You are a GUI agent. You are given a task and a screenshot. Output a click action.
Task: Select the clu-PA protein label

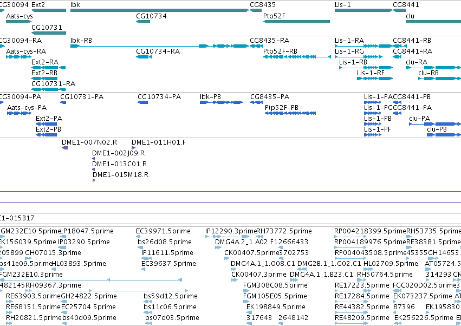coord(419,119)
